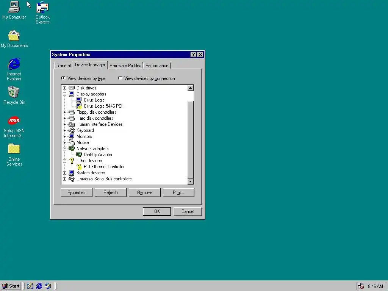Click the taskbar clock showing 8:46 AM
This screenshot has width=388, height=291.
pyautogui.click(x=375, y=286)
